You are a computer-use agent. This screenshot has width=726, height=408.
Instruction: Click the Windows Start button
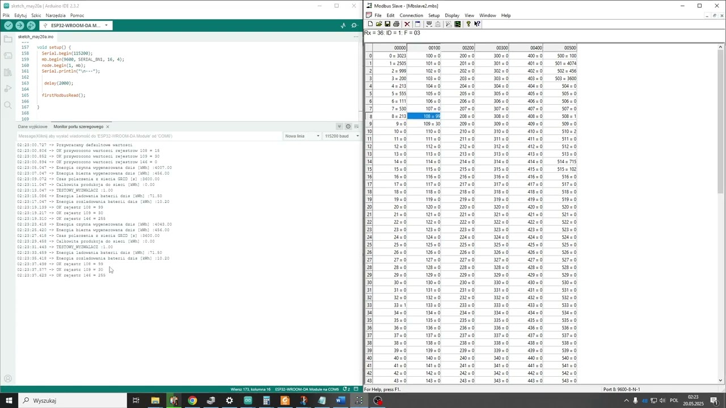(x=9, y=401)
